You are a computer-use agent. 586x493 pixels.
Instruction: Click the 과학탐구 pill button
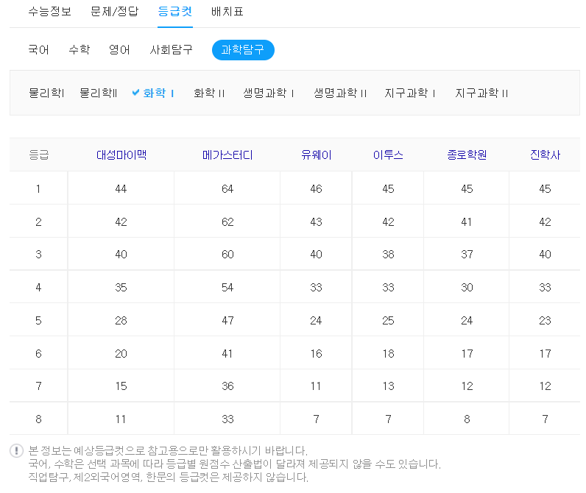[x=243, y=50]
